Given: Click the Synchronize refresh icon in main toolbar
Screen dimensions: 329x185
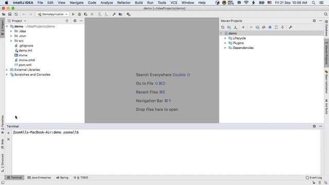Looking at the screenshot, I should pyautogui.click(x=16, y=14).
